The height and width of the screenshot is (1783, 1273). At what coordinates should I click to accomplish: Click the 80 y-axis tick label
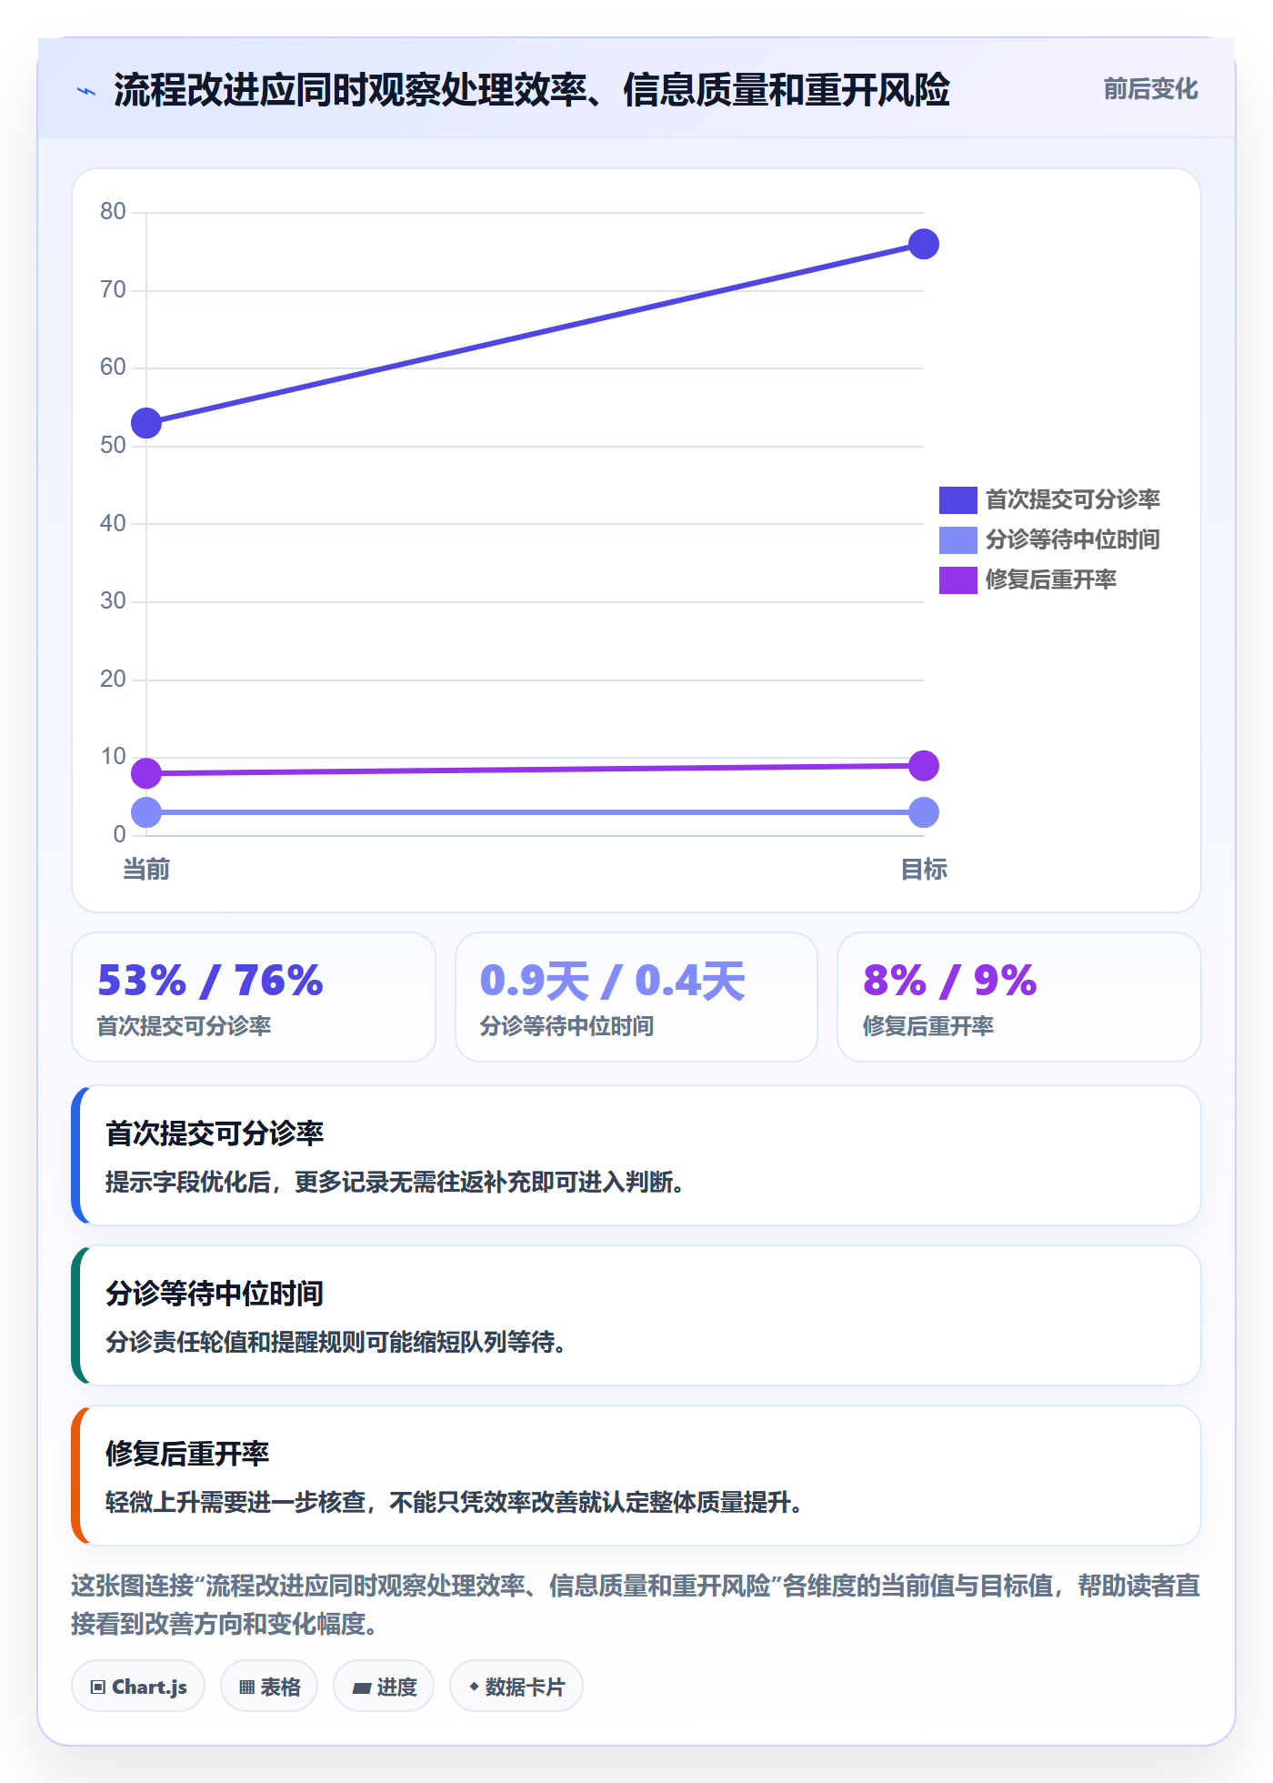(x=113, y=212)
